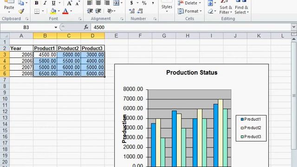Click the Insert Function fx button
This screenshot has height=167, width=297.
(86, 27)
